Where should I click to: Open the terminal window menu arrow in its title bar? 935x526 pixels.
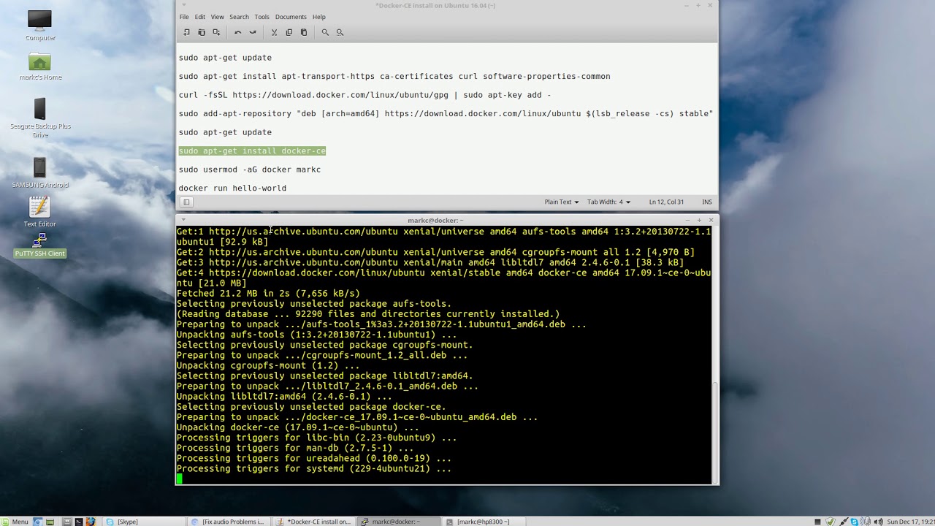coord(183,219)
